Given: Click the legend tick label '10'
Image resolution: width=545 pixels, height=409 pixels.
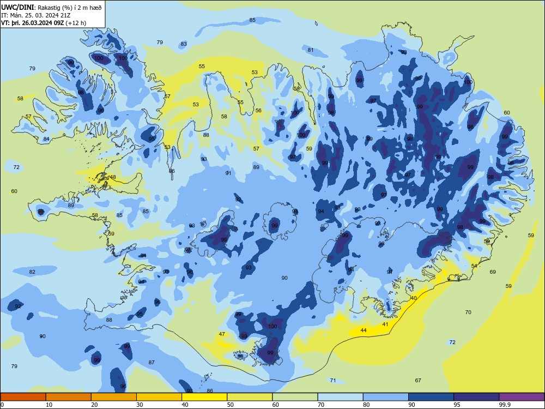Looking at the screenshot, I should (x=49, y=405).
